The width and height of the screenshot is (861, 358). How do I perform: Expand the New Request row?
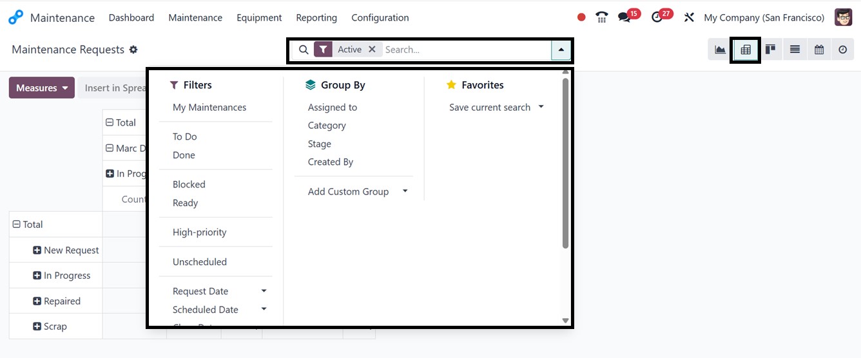pos(37,250)
